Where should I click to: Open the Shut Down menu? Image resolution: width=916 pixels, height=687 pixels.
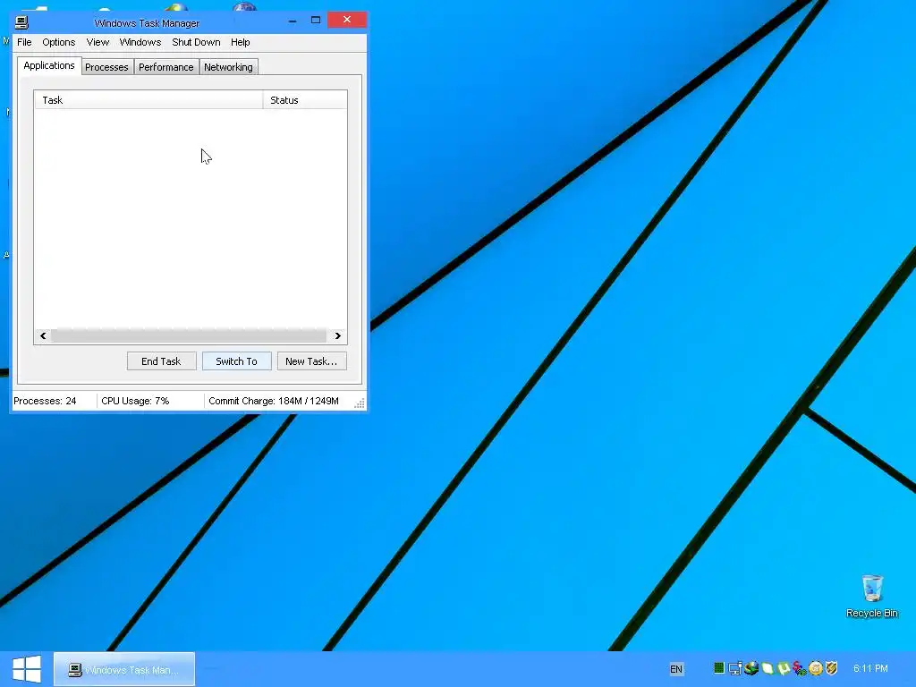(196, 42)
